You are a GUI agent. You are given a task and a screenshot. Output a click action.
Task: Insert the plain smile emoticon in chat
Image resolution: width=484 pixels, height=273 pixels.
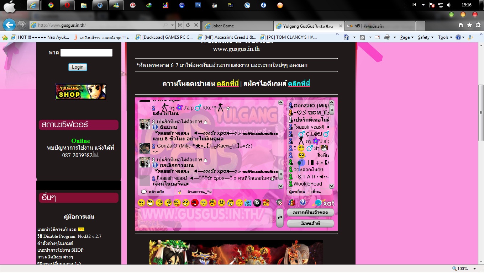pyautogui.click(x=141, y=203)
